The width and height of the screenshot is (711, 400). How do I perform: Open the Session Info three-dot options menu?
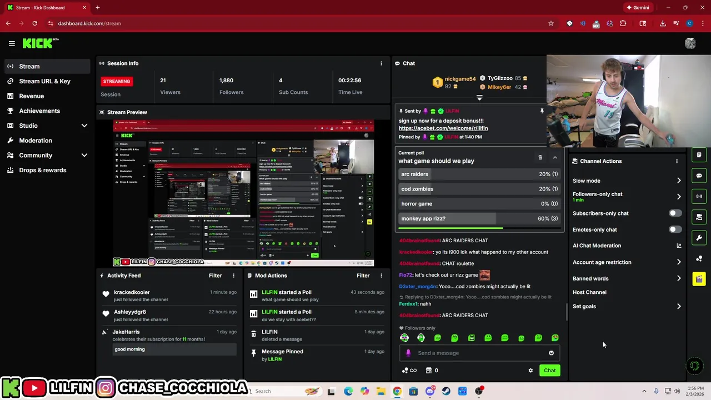381,63
